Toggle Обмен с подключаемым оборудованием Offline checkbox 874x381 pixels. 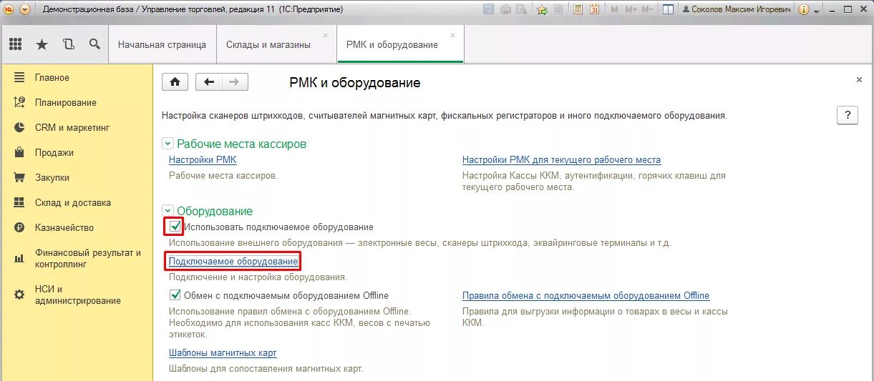[x=175, y=295]
